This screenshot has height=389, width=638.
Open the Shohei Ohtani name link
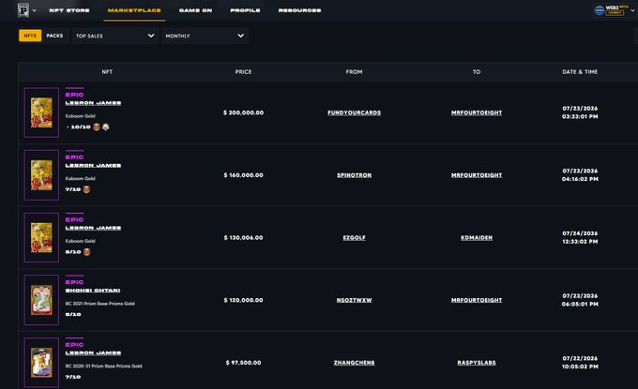coord(93,291)
